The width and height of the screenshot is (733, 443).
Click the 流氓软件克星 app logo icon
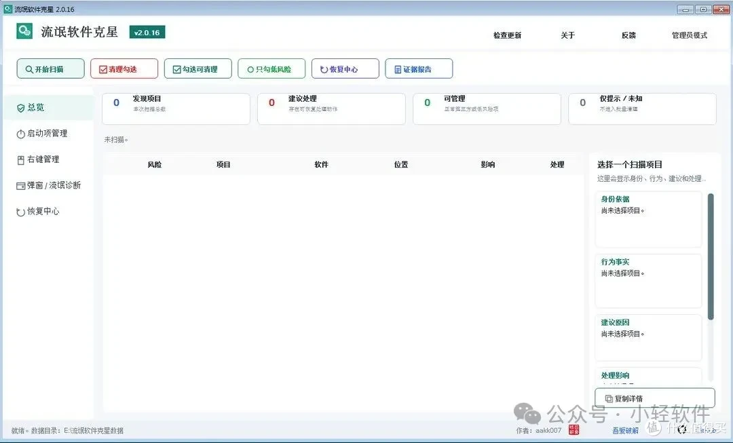[24, 31]
